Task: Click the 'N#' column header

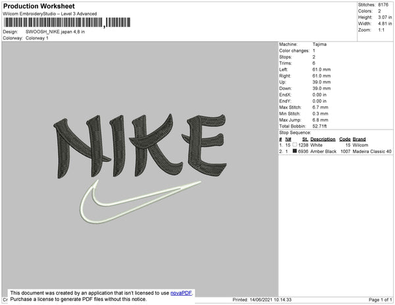Action: pos(288,139)
